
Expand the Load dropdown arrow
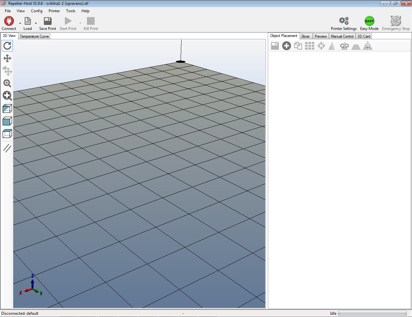point(36,23)
